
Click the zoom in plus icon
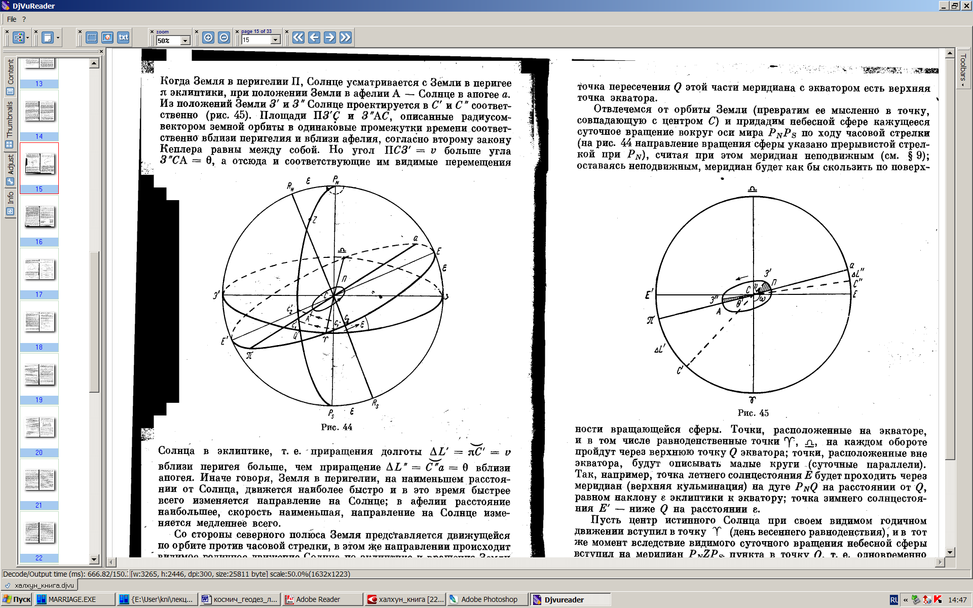(208, 37)
